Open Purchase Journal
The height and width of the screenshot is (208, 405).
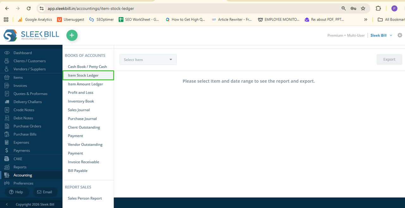click(x=82, y=118)
